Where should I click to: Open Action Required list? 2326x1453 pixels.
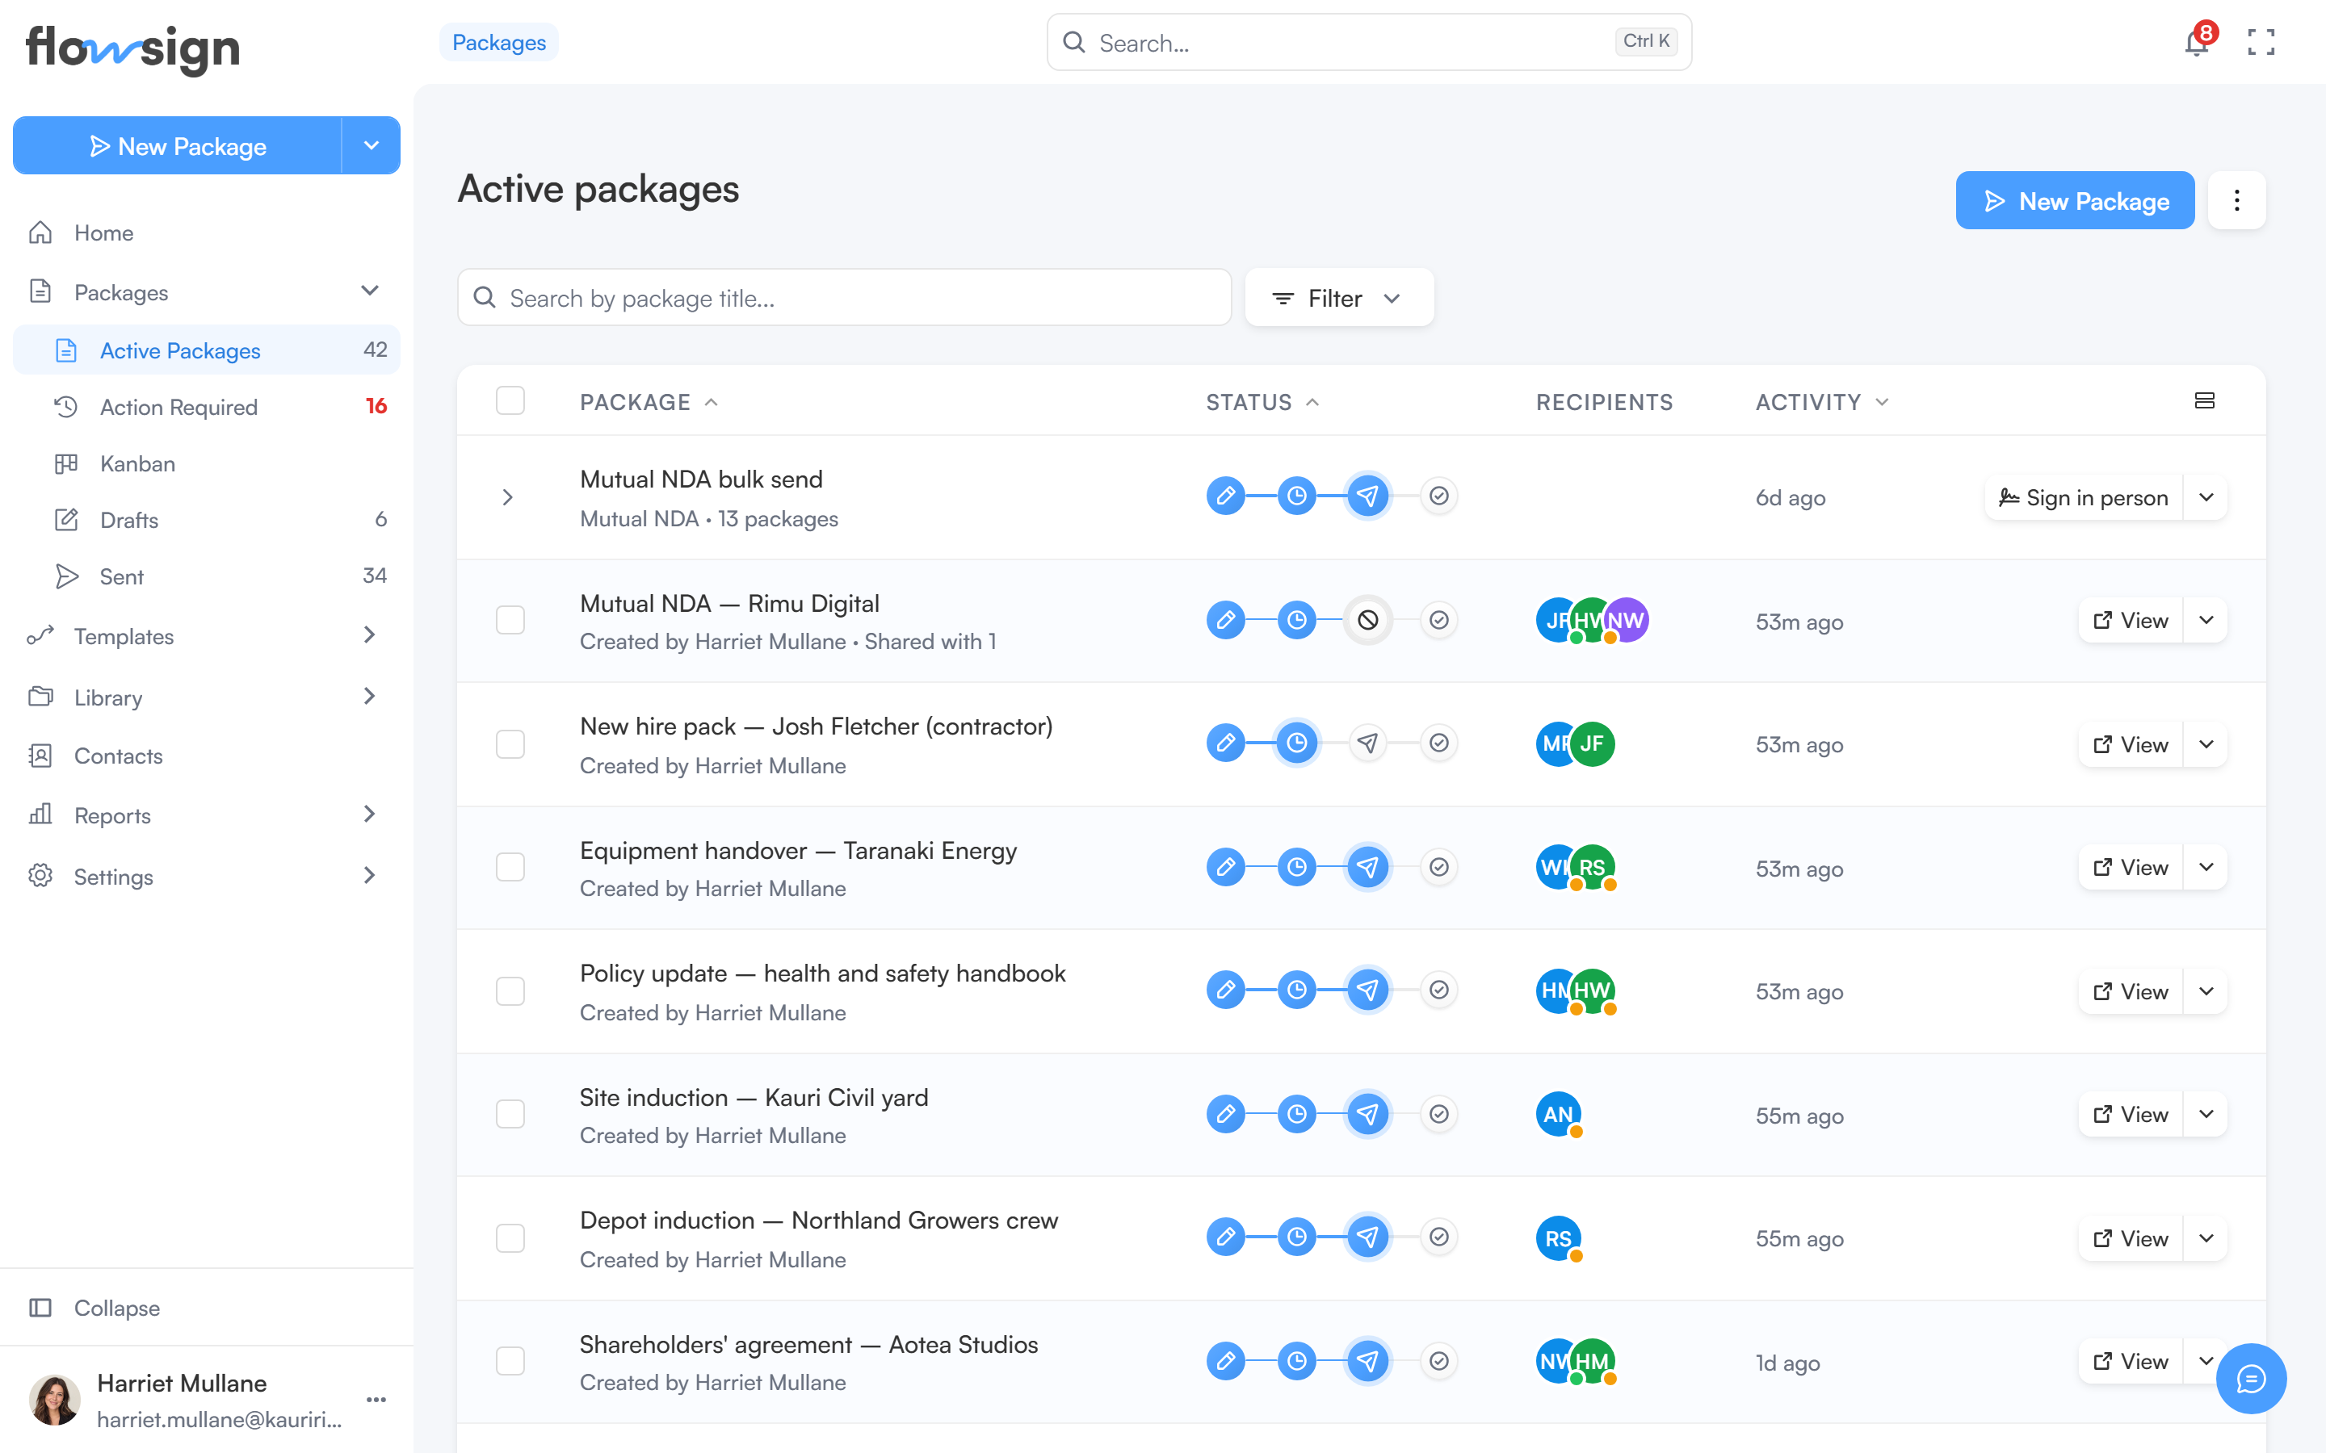[x=206, y=407]
